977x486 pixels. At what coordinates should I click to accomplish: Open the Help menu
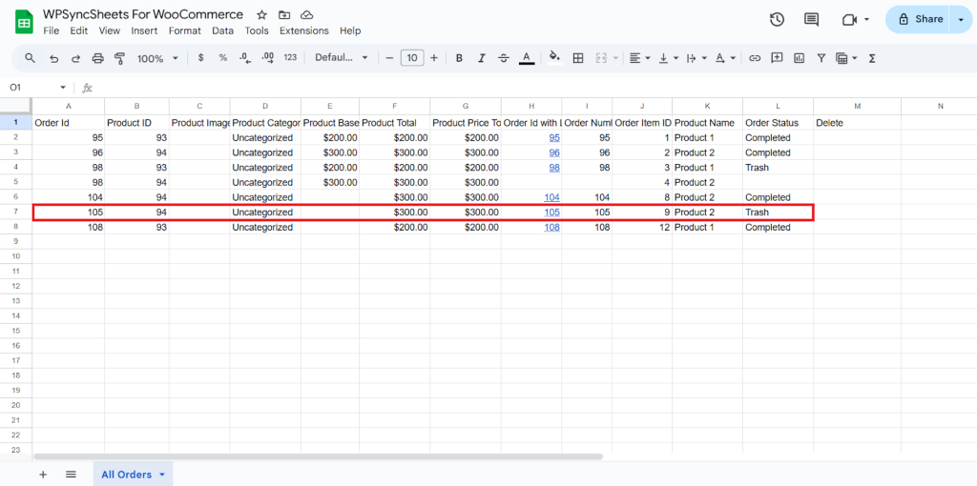click(350, 30)
